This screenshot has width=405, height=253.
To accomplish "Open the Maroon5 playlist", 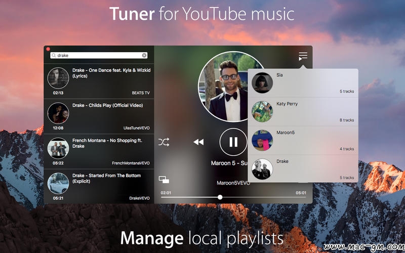I will tap(303, 141).
